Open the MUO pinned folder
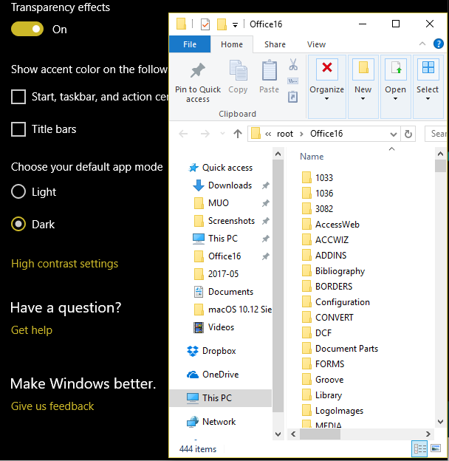The width and height of the screenshot is (449, 461). click(x=211, y=203)
